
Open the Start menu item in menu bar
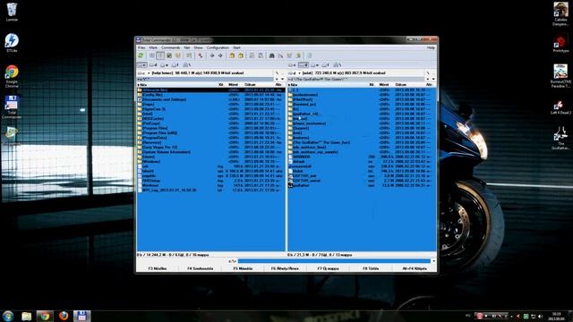(236, 47)
